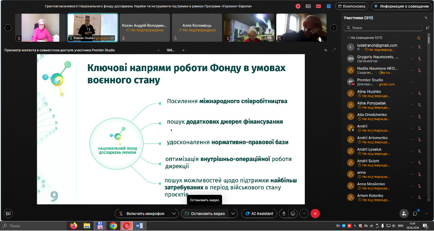
Task: Toggle the captions panel icon at bottom left
Action: 8,213
